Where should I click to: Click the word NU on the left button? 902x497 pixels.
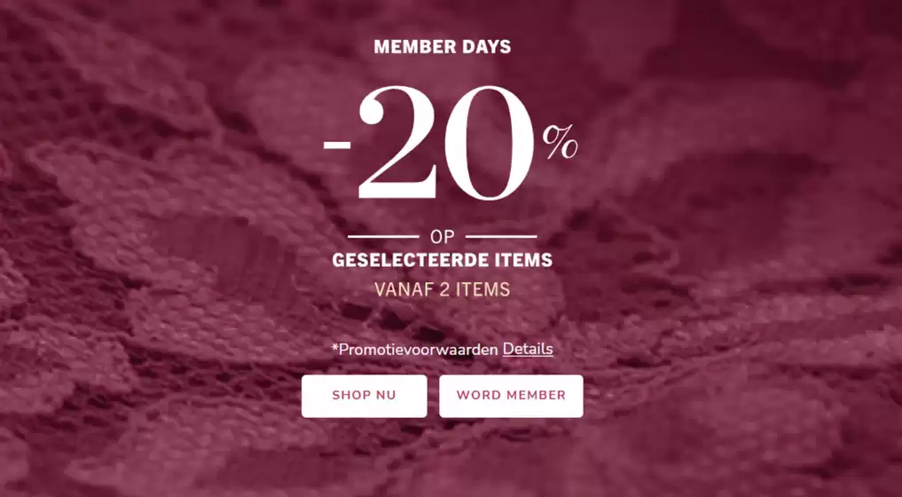tap(386, 396)
